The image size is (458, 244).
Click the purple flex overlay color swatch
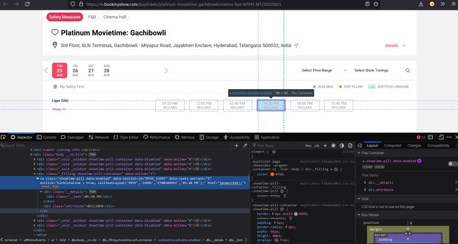click(x=419, y=161)
